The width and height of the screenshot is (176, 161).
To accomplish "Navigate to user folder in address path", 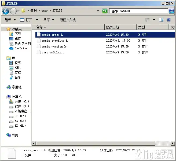I will [x=45, y=11].
